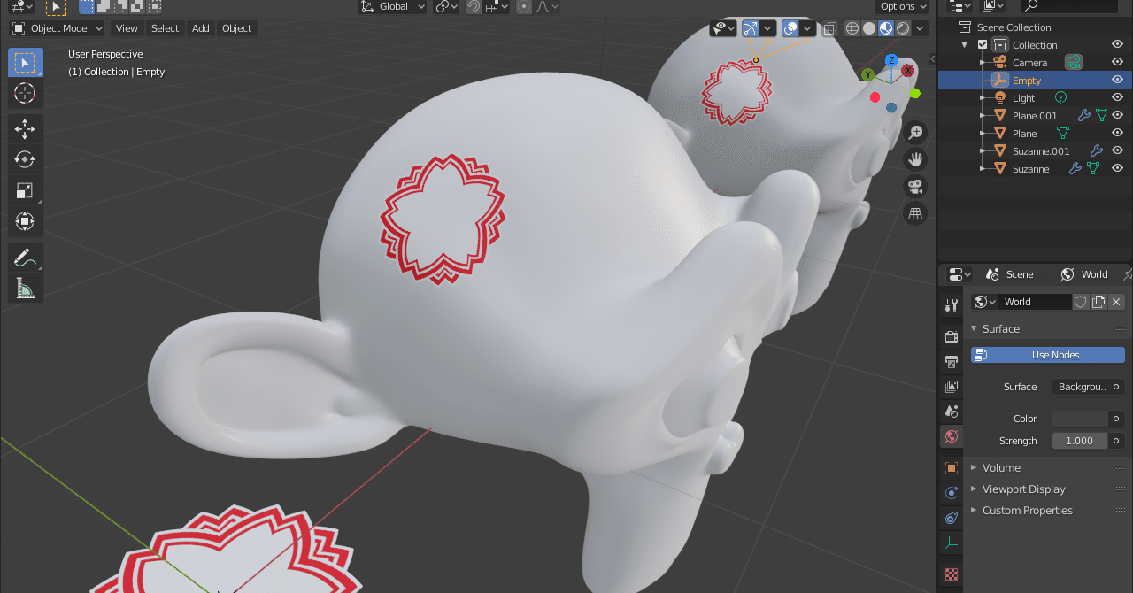Click the wrench modifier icon on Suzanne.001
Viewport: 1133px width, 593px height.
tap(1096, 150)
